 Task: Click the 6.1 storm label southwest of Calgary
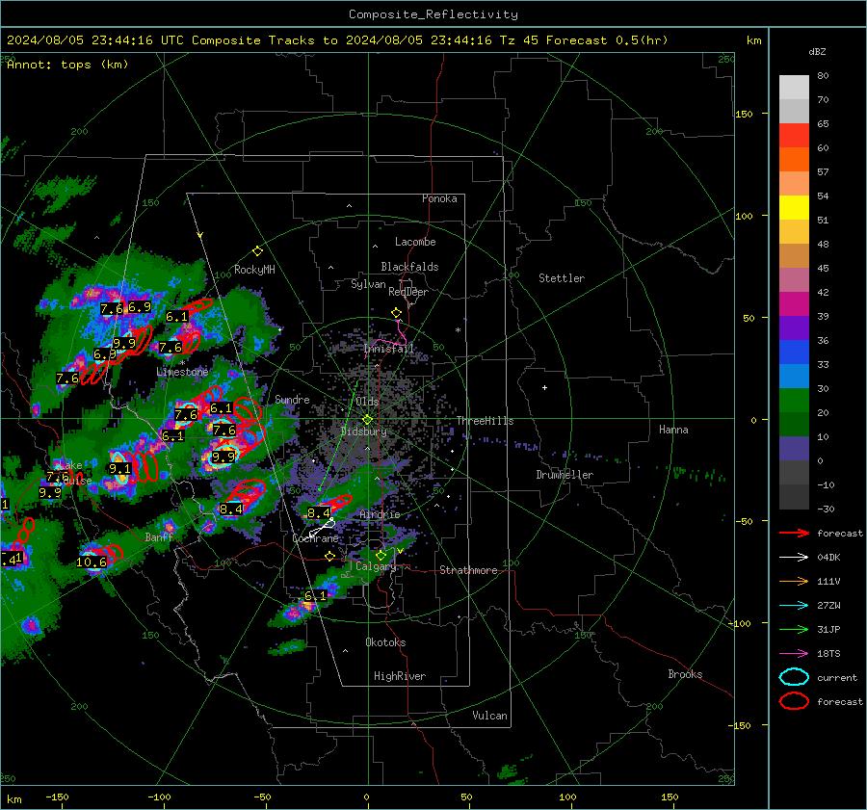point(316,595)
